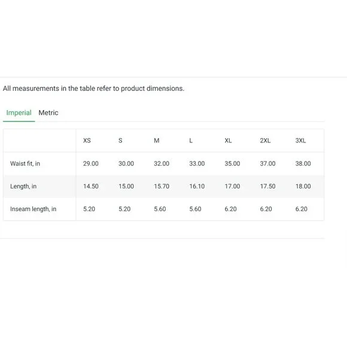Viewport: 347px width, 347px height.
Task: Click the 2XL size column header
Action: [265, 141]
